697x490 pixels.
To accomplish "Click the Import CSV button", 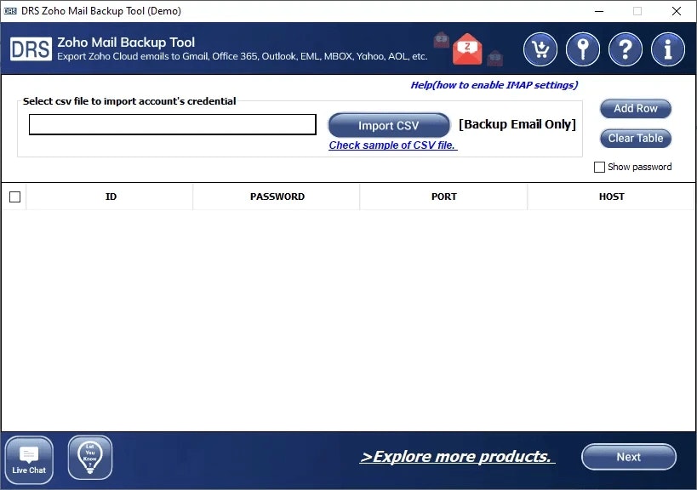I will (389, 125).
